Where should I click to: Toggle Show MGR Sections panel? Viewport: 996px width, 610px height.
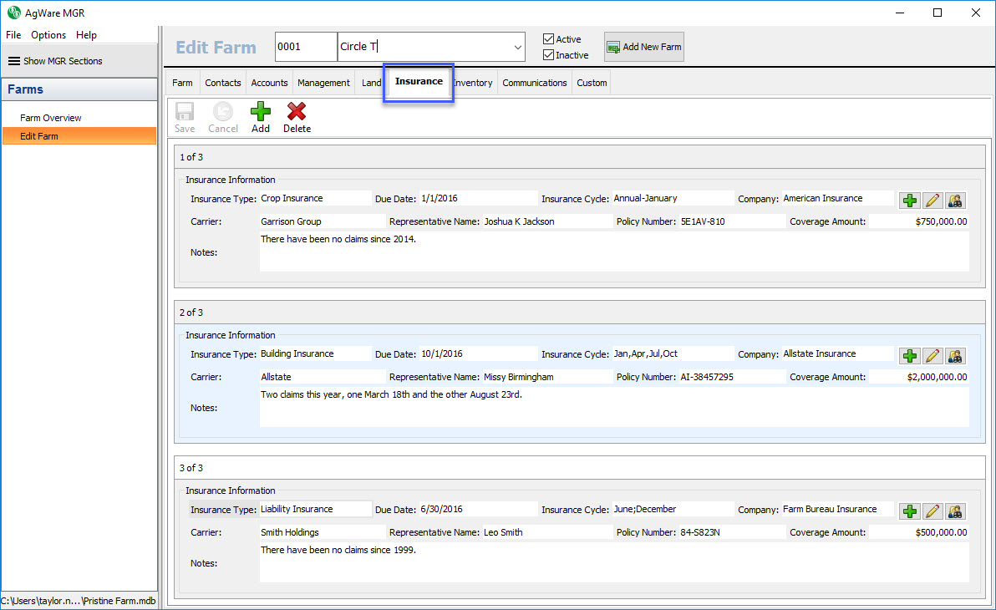tap(56, 61)
